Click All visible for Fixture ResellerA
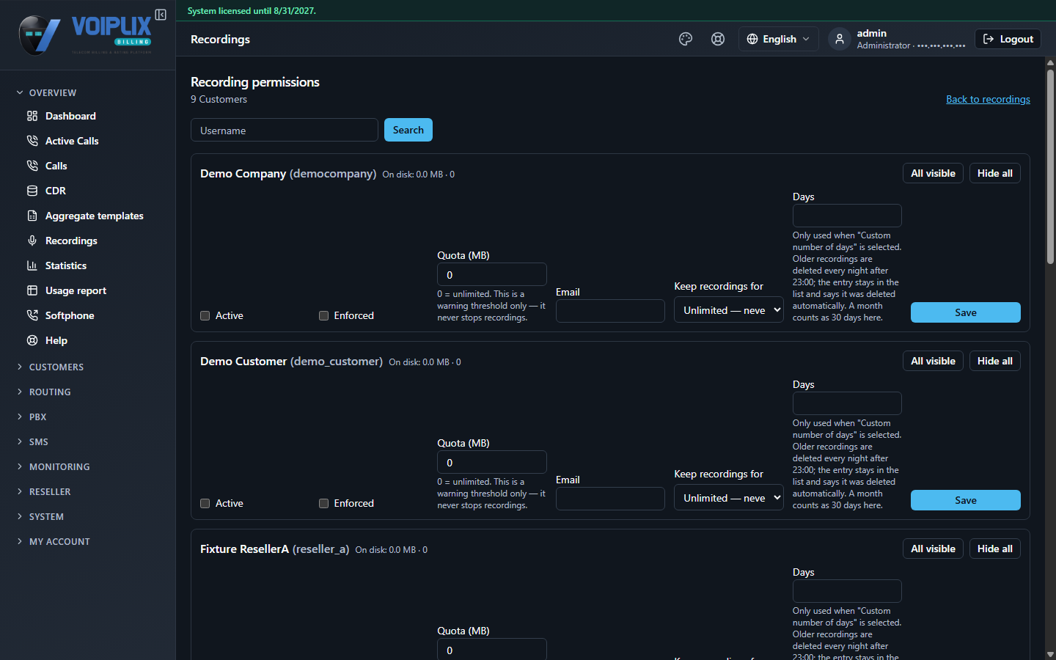Viewport: 1056px width, 660px height. coord(933,549)
